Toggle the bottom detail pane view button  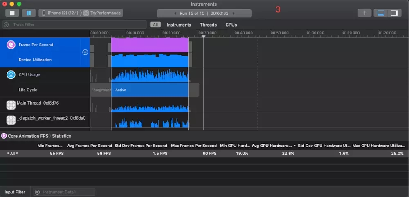click(381, 13)
